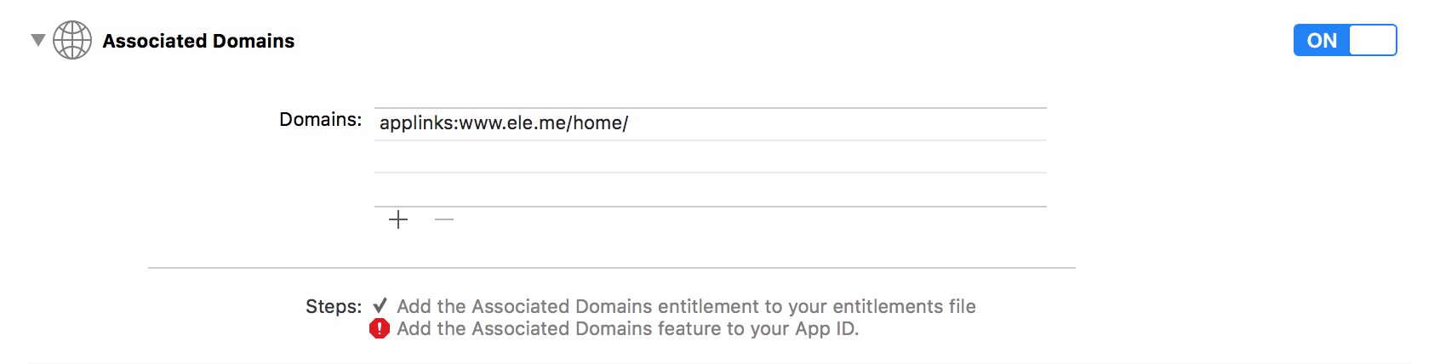This screenshot has width=1440, height=364.
Task: Click the Domains: label
Action: 320,120
